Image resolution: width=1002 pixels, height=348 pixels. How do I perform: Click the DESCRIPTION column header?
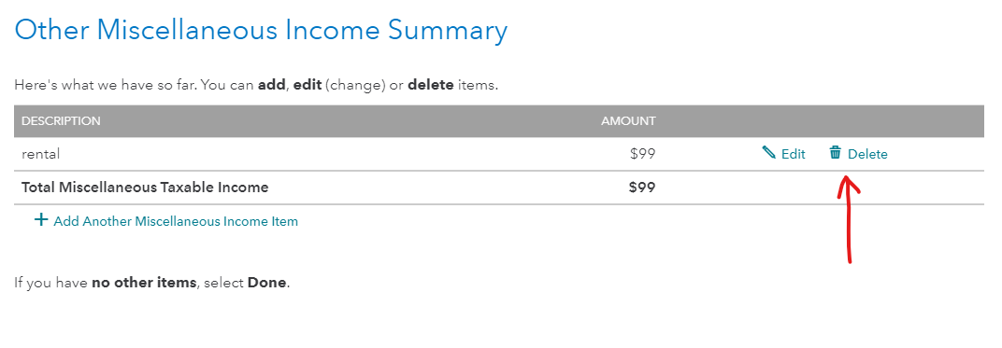coord(61,120)
